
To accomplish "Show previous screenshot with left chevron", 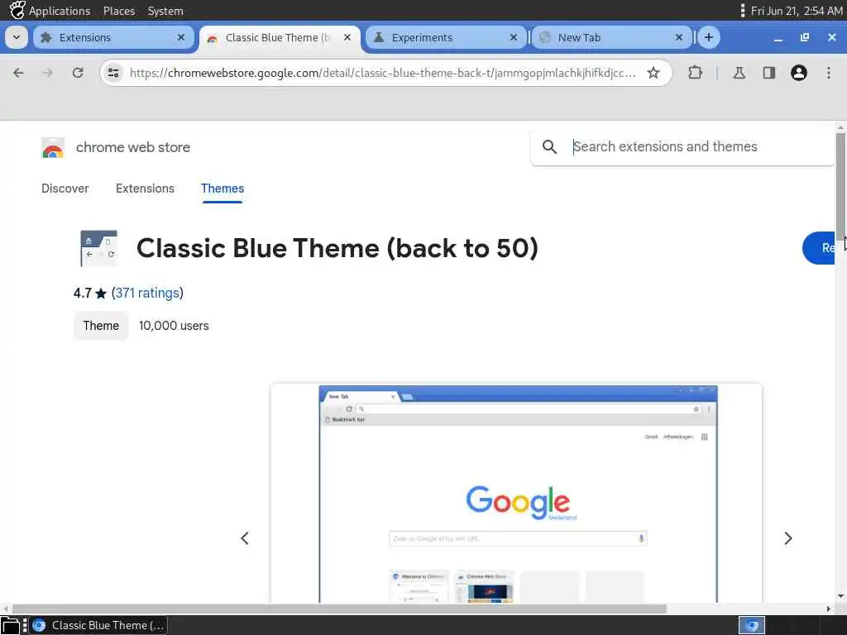I will pos(245,538).
